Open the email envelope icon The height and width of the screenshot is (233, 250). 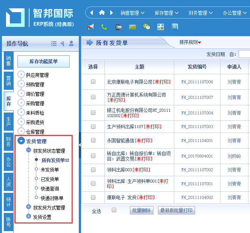(132, 27)
